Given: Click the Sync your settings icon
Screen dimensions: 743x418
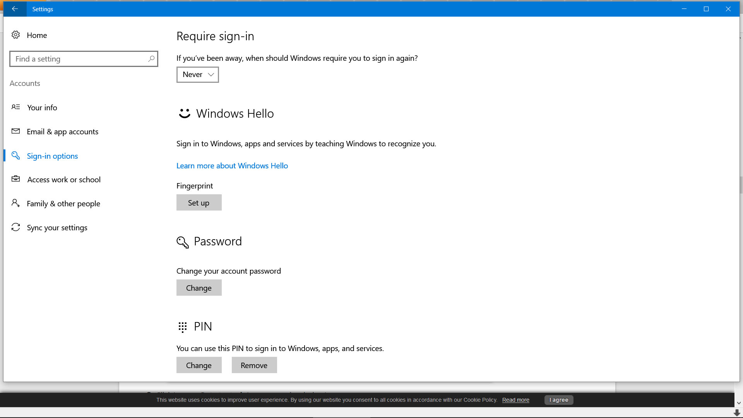Looking at the screenshot, I should coord(15,227).
